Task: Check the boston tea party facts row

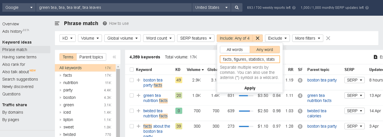Action: [x=132, y=80]
